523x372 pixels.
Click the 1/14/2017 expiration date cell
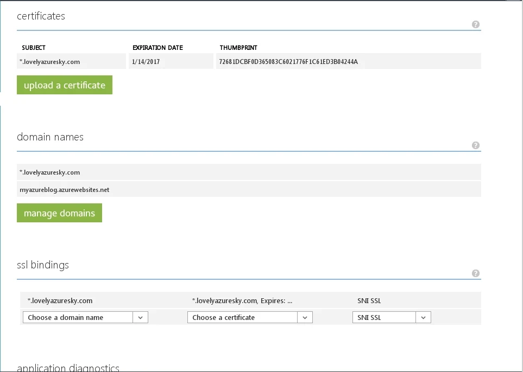click(146, 62)
